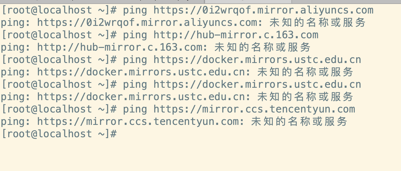This screenshot has height=171, width=401.
Task: Click the word ping in the aliyuncs command line
Action: 135,11
